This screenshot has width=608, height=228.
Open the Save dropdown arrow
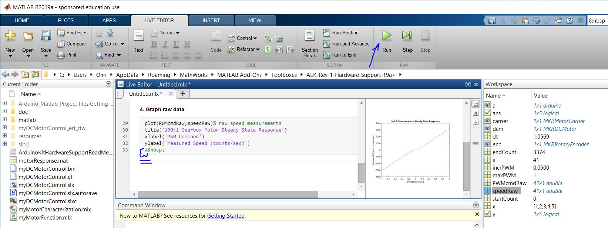[46, 56]
